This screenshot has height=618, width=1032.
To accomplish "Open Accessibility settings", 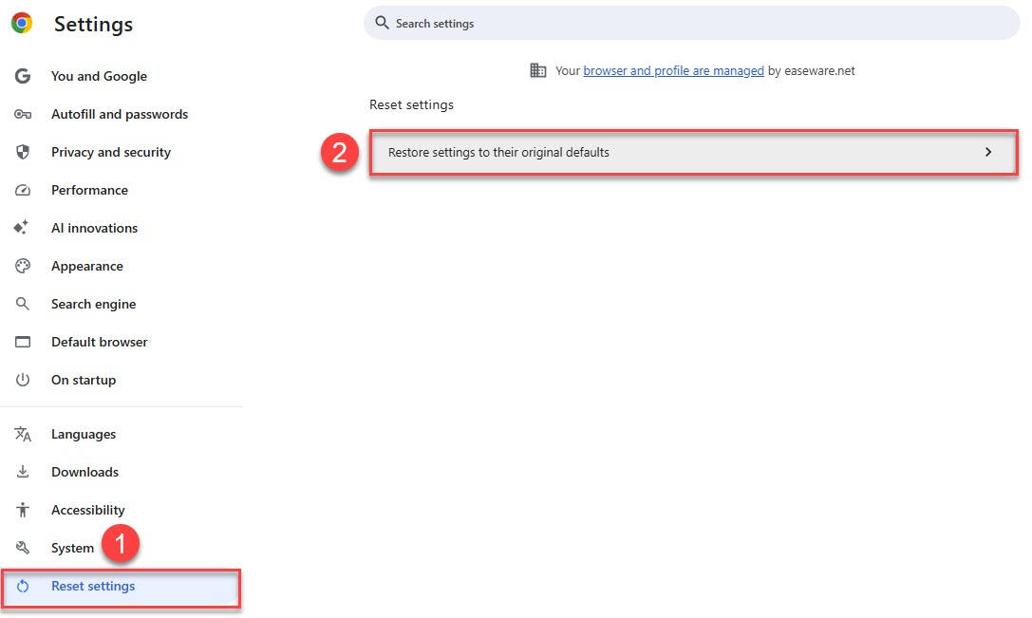I will pos(87,510).
